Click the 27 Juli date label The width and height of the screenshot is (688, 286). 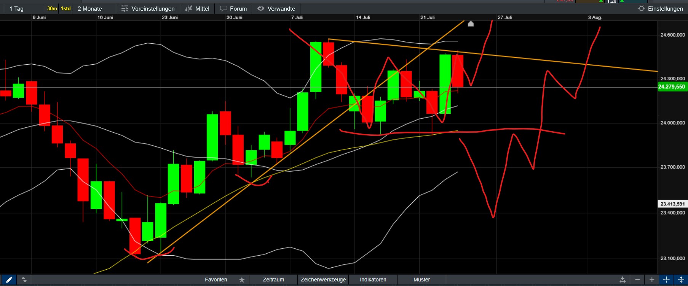click(505, 17)
